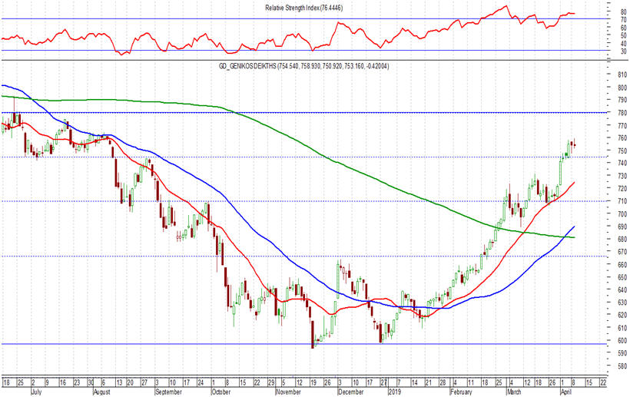Click the 690 price axis label

point(622,227)
